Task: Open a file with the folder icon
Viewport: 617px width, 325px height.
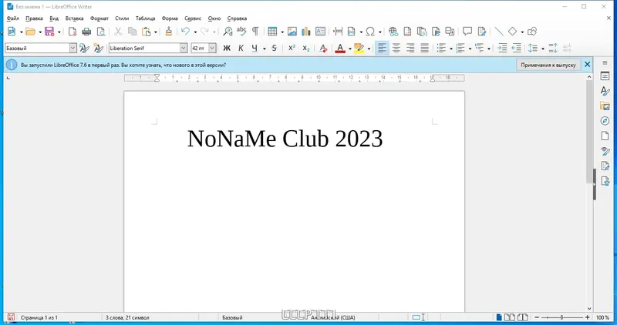Action: (30, 32)
